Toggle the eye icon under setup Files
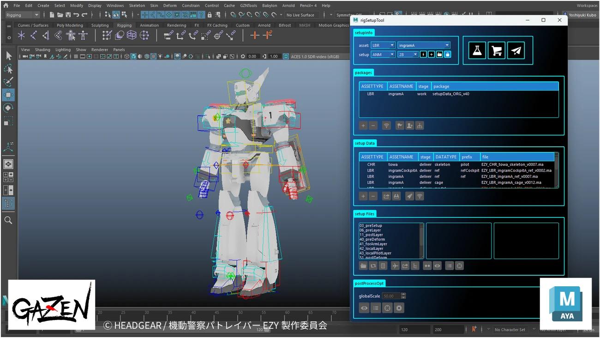 (x=437, y=266)
